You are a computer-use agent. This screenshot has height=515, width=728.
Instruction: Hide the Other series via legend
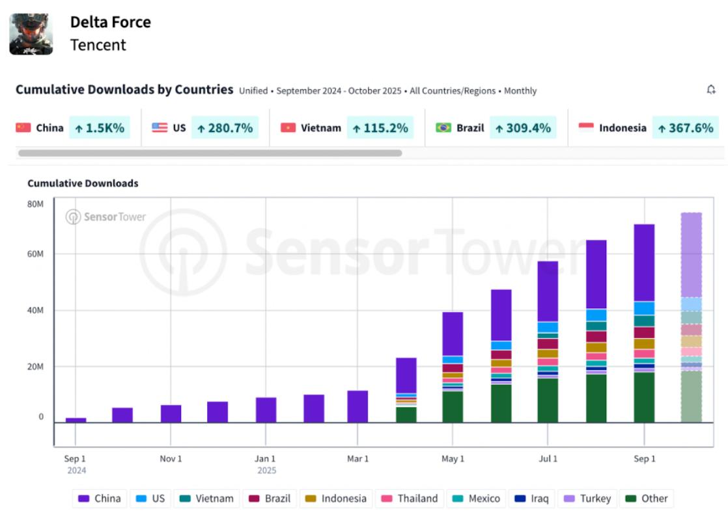(646, 498)
